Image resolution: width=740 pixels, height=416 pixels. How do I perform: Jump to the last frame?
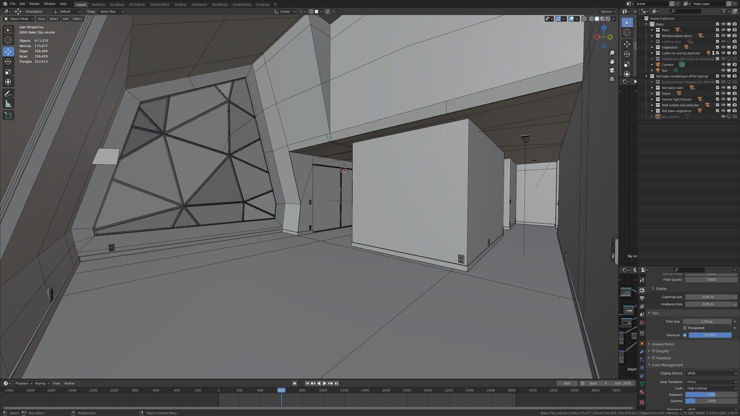pyautogui.click(x=336, y=383)
